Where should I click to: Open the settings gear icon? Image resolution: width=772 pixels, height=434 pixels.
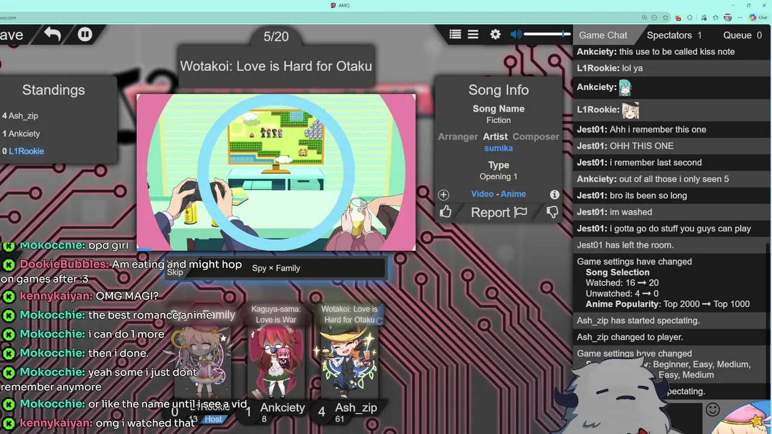[495, 35]
